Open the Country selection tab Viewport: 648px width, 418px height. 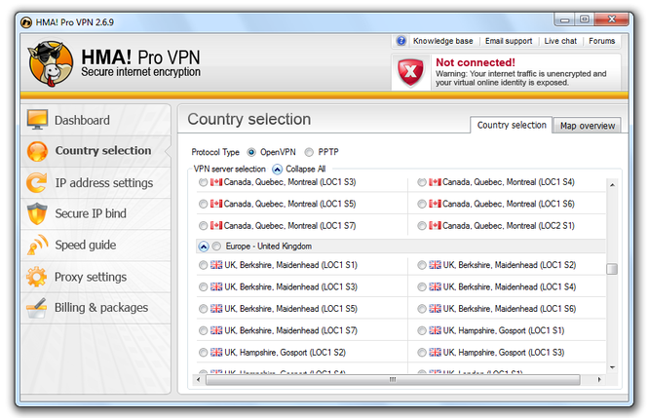point(512,125)
